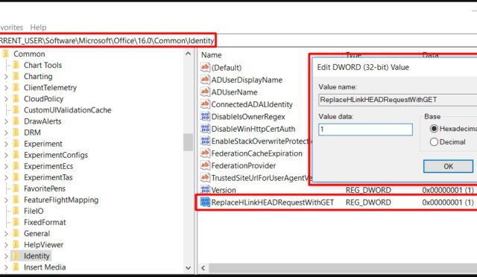Click the Insert Media folder icon
This screenshot has width=477, height=277.
click(x=16, y=267)
